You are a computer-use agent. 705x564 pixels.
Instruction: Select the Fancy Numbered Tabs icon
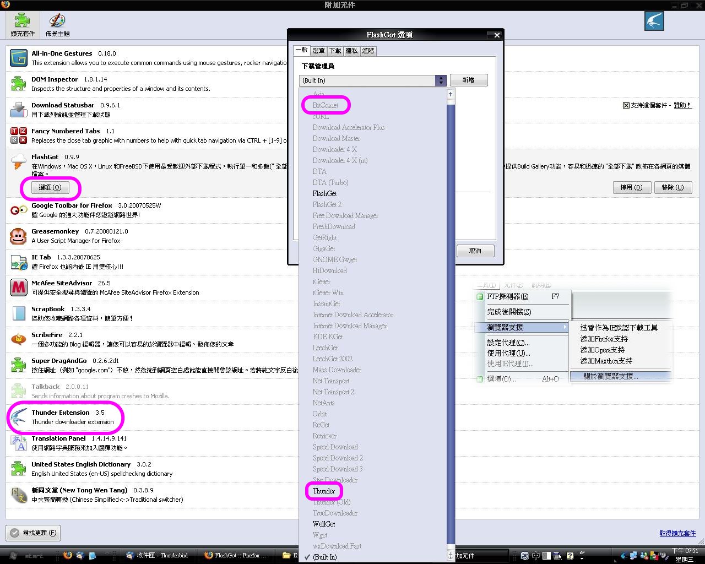(19, 135)
